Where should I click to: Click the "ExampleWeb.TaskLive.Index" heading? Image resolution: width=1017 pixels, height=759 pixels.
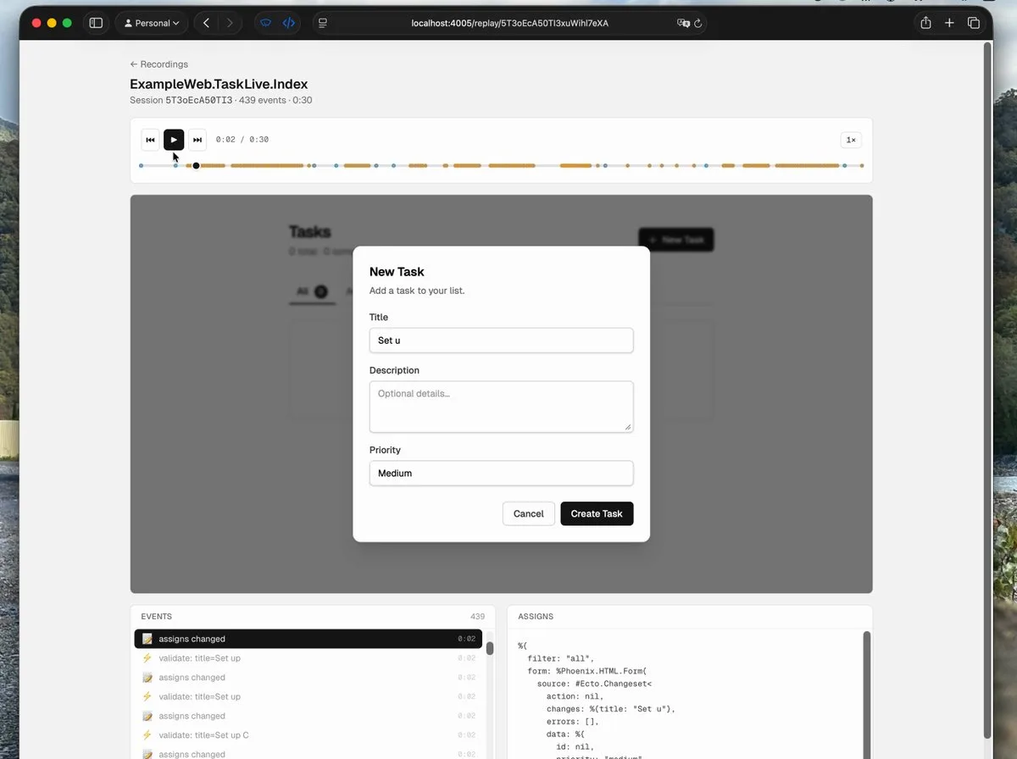[219, 84]
